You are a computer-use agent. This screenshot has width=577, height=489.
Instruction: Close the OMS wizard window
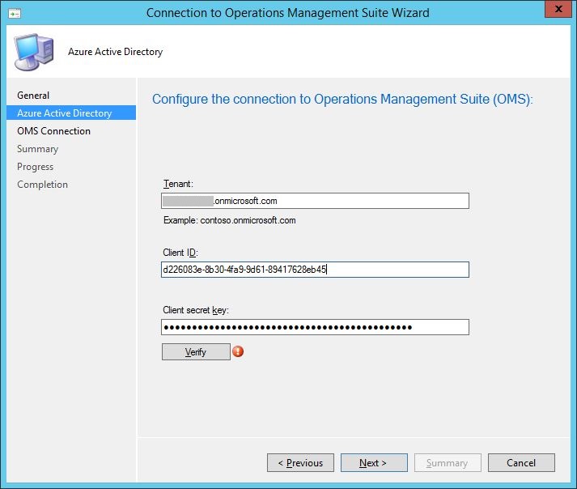pyautogui.click(x=558, y=8)
